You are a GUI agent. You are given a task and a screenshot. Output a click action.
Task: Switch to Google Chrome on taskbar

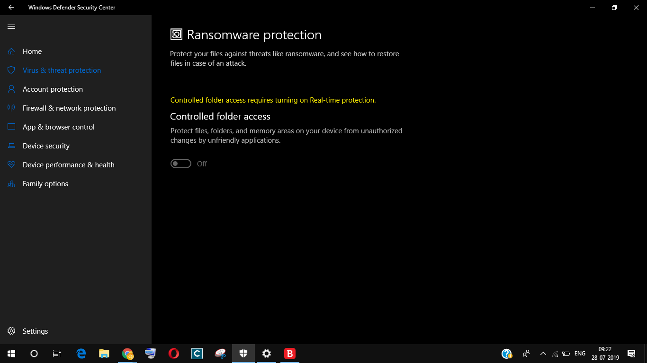(x=127, y=354)
